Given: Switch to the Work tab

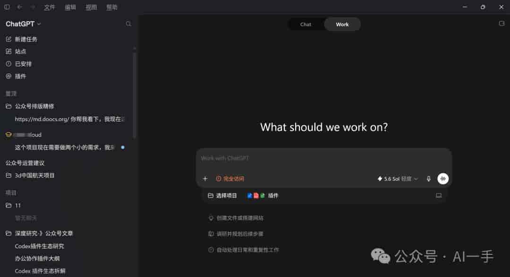Looking at the screenshot, I should pyautogui.click(x=342, y=25).
